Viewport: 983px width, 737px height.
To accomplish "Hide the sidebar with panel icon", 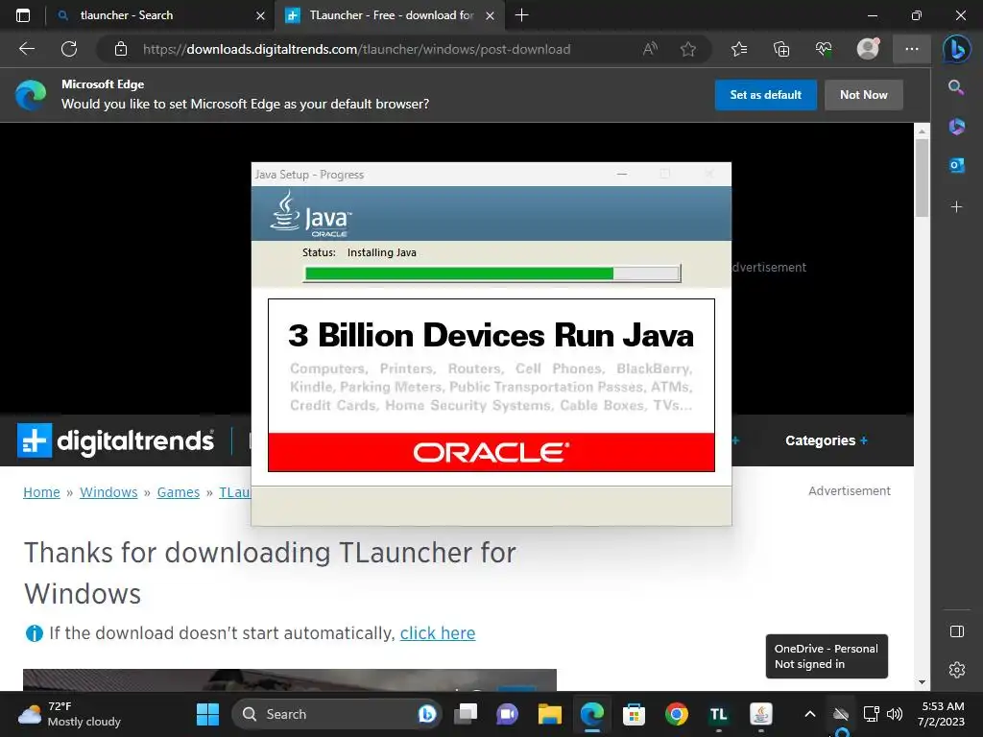I will click(x=957, y=631).
